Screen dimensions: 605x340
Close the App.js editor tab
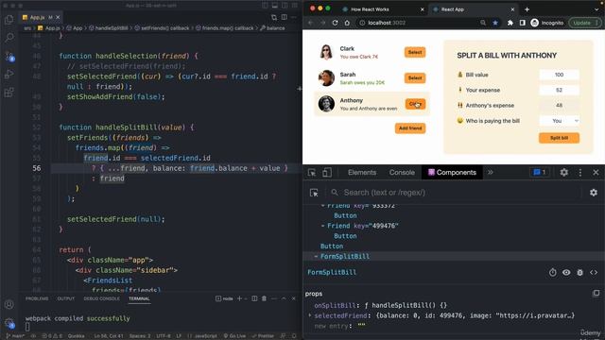click(x=58, y=17)
